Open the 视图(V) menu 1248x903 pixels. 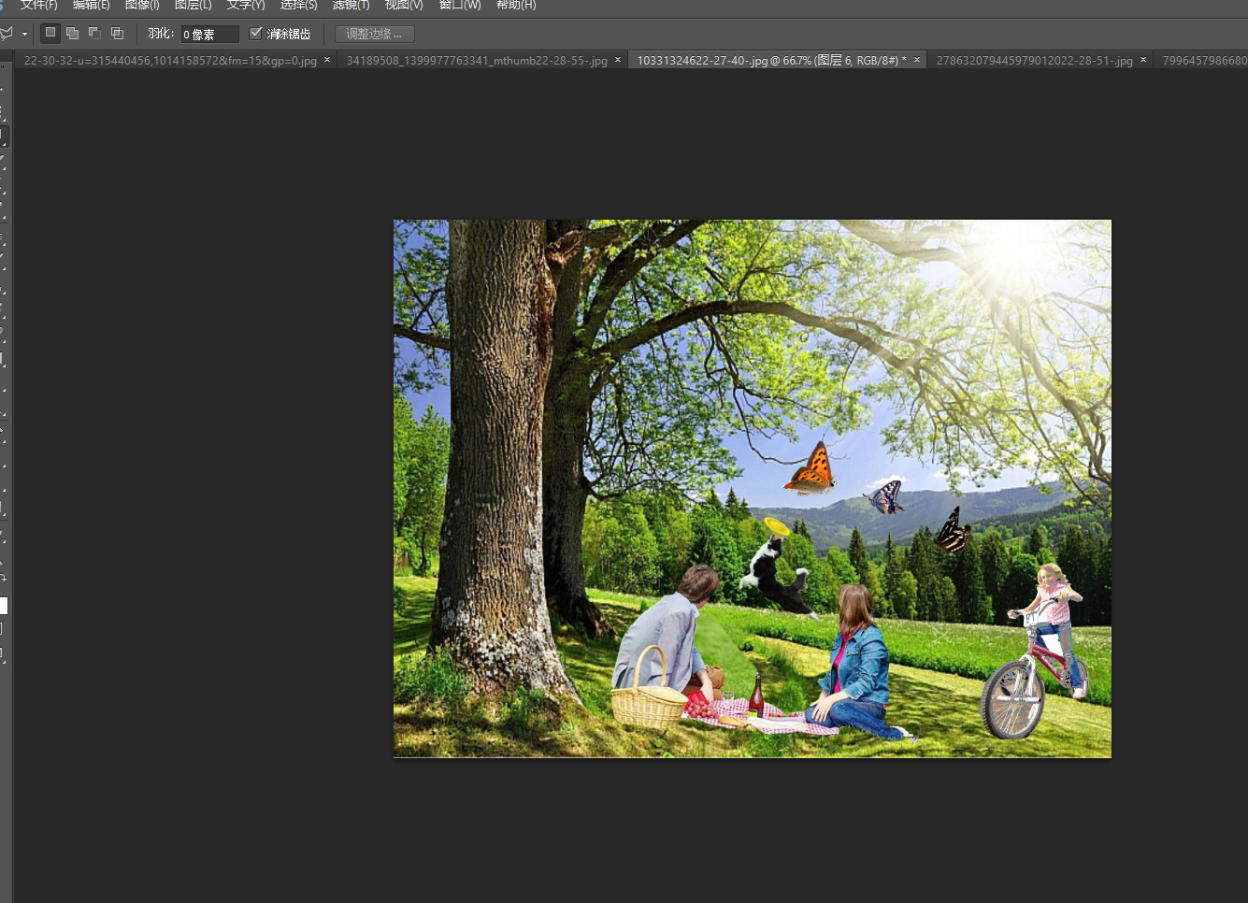404,5
